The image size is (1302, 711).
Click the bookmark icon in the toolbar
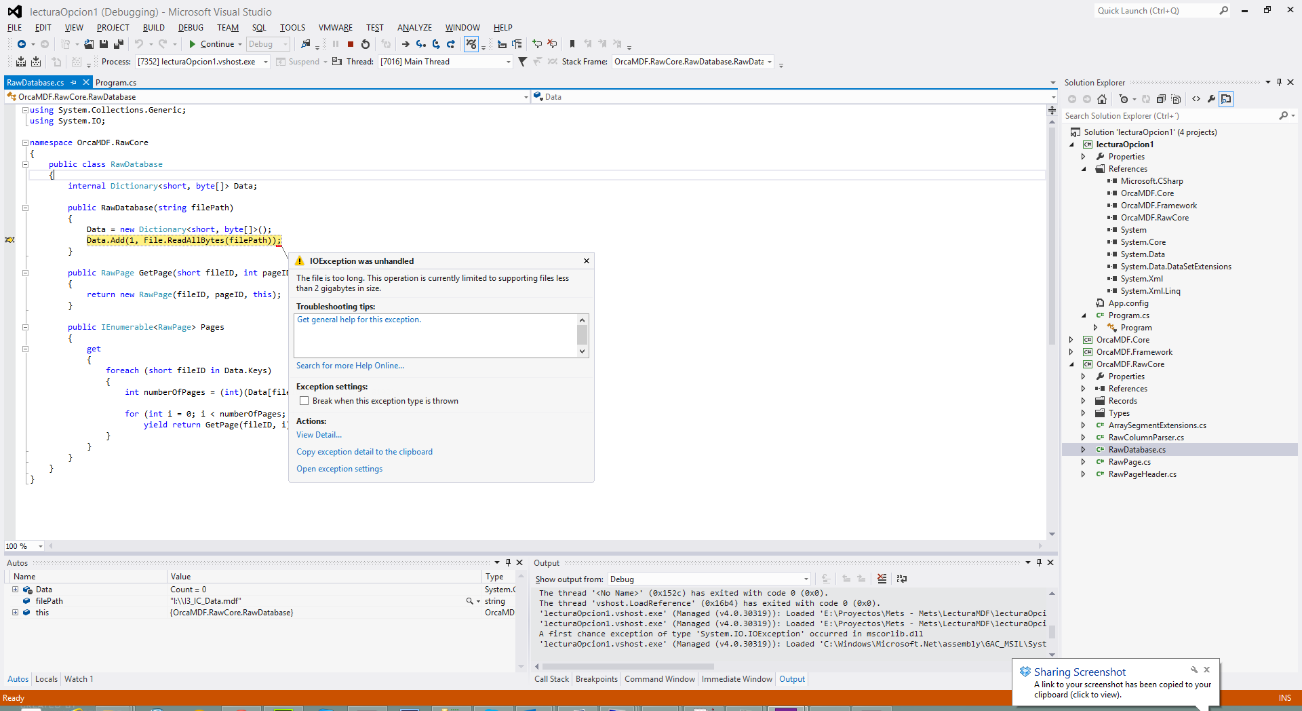pyautogui.click(x=572, y=44)
